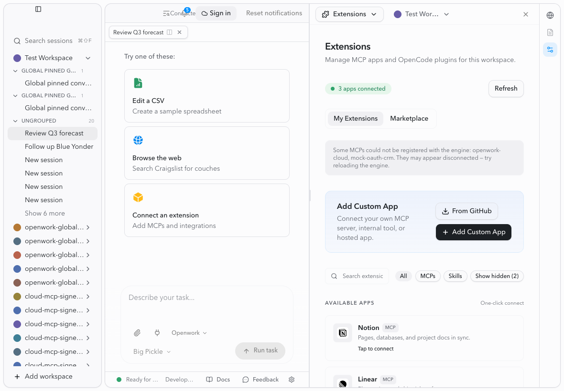Close the Extensions panel

click(x=525, y=14)
